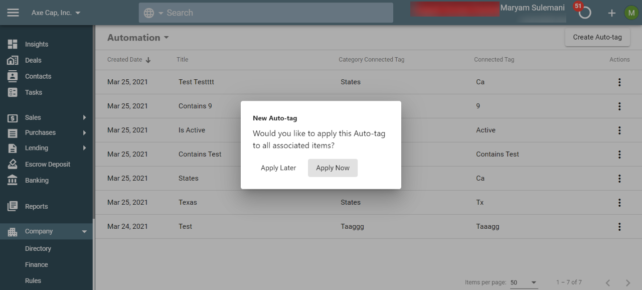Viewport: 642px width, 290px height.
Task: Click the Banking icon
Action: pos(13,180)
